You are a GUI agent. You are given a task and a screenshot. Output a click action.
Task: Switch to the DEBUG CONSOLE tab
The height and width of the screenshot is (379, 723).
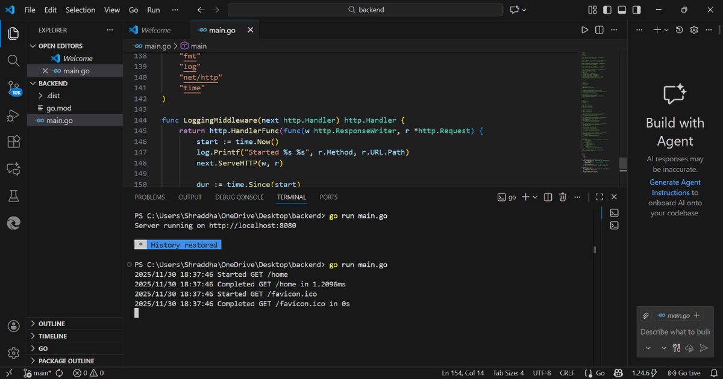239,197
